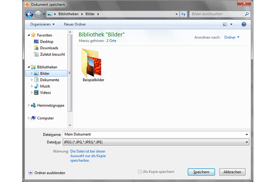Open the Dateityp JPEG combo box
The image size is (276, 182).
pyautogui.click(x=156, y=142)
